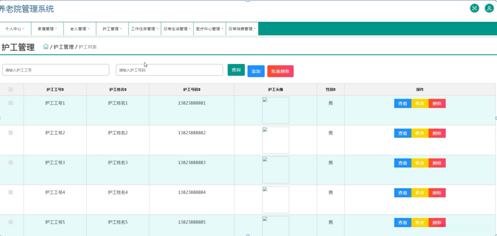497x236 pixels.
Task: Open avatar thumbnail of 护工姓名1
Action: [276, 110]
